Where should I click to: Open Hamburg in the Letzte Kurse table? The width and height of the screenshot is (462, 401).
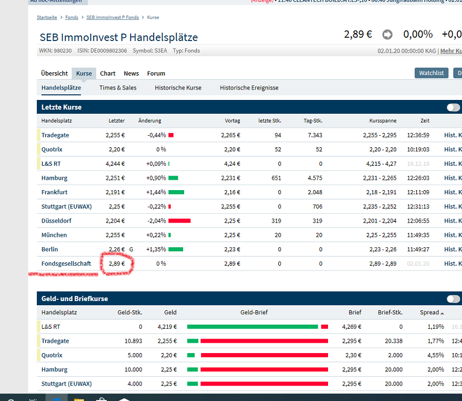coord(54,178)
